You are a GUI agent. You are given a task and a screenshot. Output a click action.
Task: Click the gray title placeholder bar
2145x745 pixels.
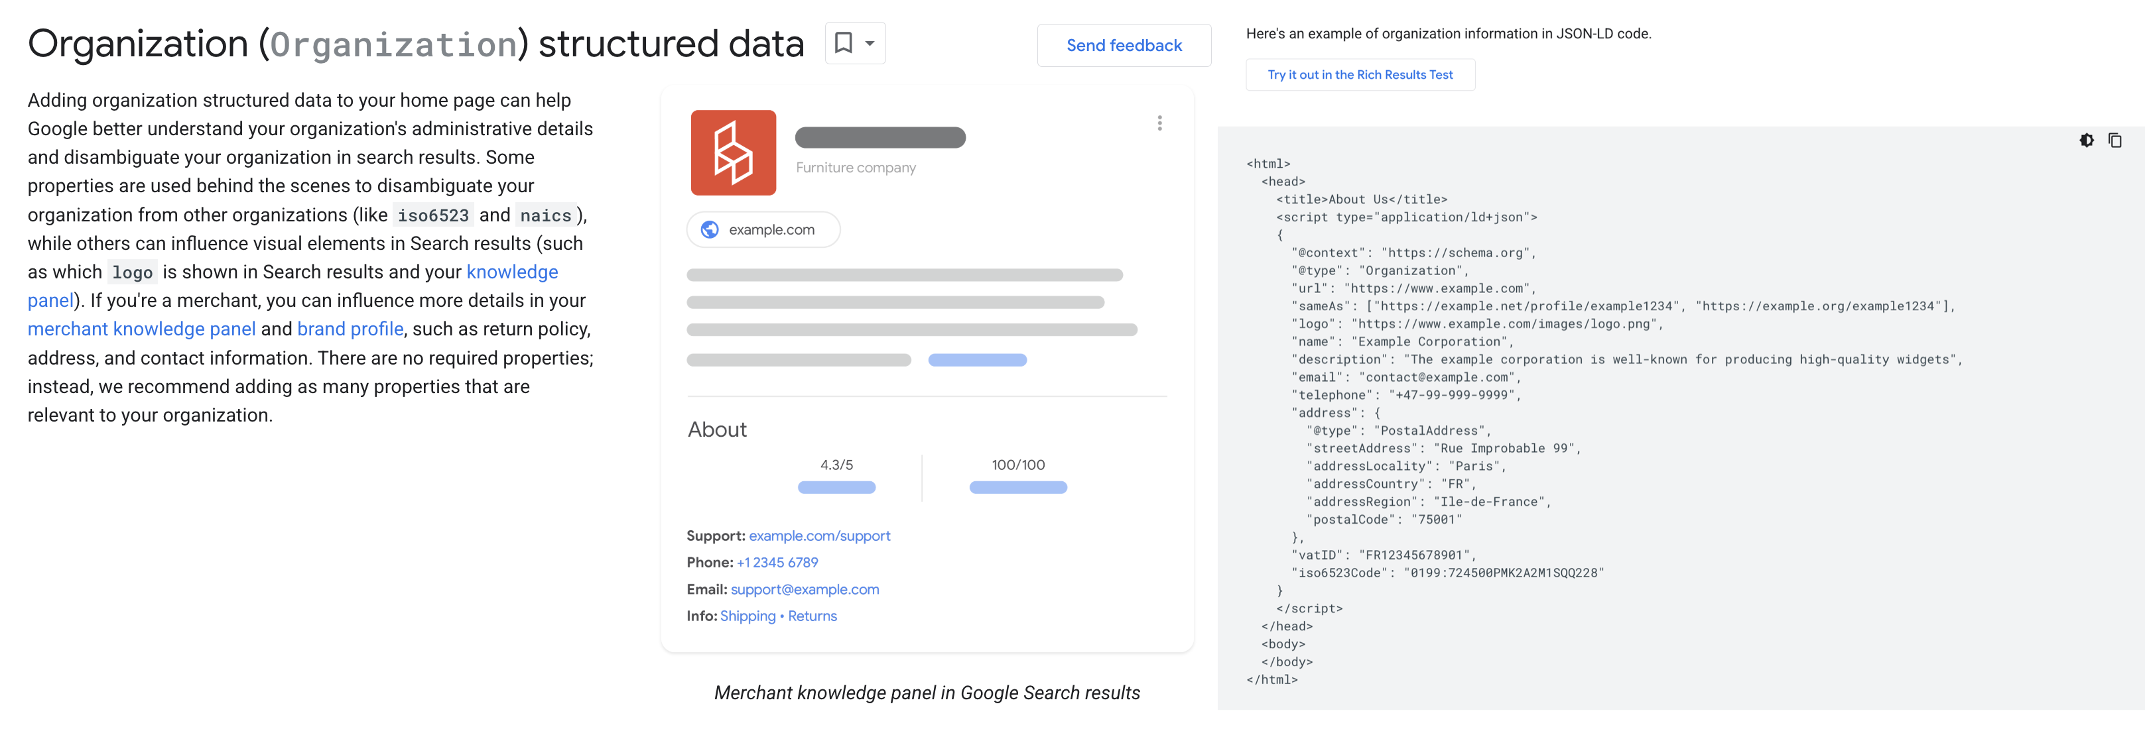click(879, 137)
